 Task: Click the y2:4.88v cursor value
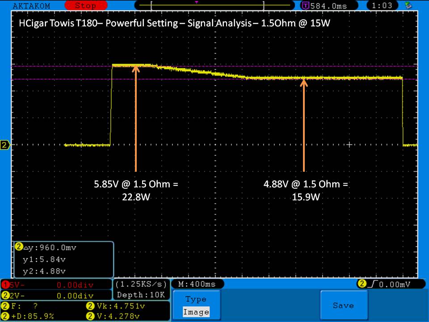[44, 271]
